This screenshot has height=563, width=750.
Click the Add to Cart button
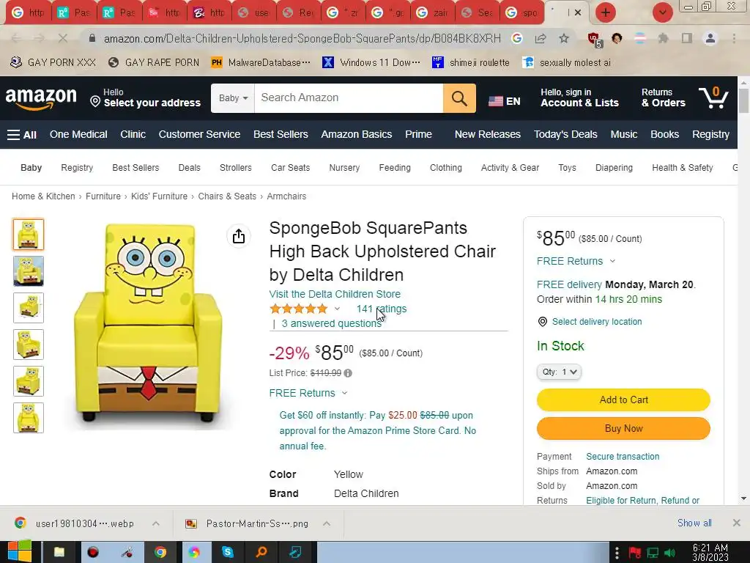point(623,400)
